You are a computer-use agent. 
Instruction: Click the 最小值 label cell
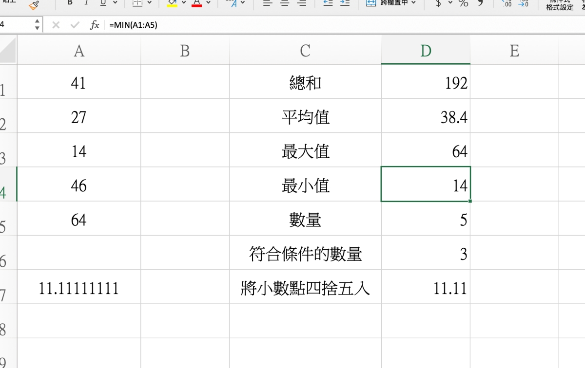(305, 184)
